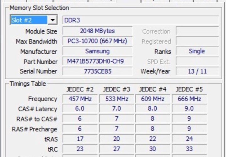Click the empty SPD Ext. field

197,61
